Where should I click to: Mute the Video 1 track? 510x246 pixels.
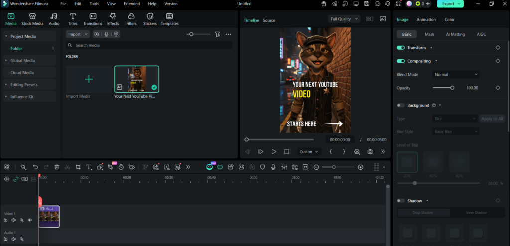[x=13, y=220]
